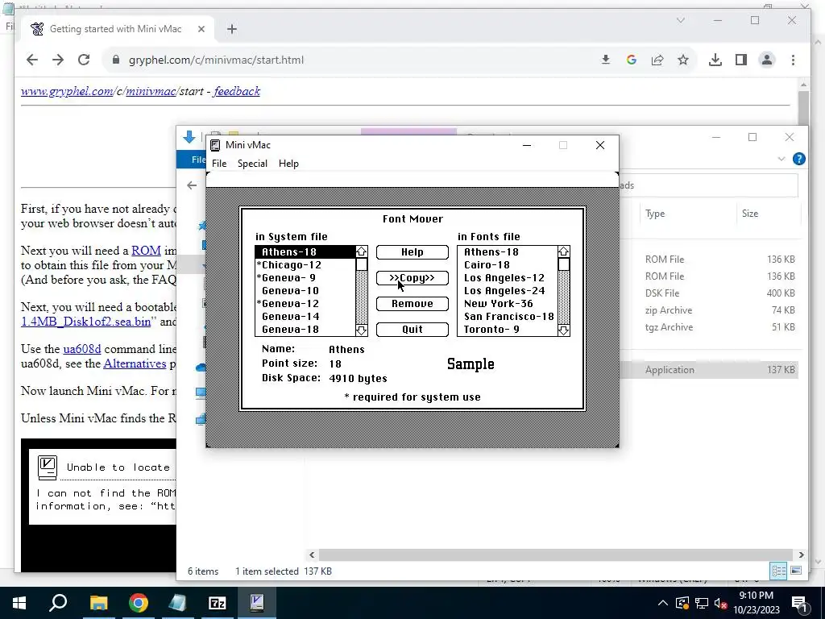This screenshot has width=825, height=619.
Task: Go back in Chrome
Action: [32, 60]
